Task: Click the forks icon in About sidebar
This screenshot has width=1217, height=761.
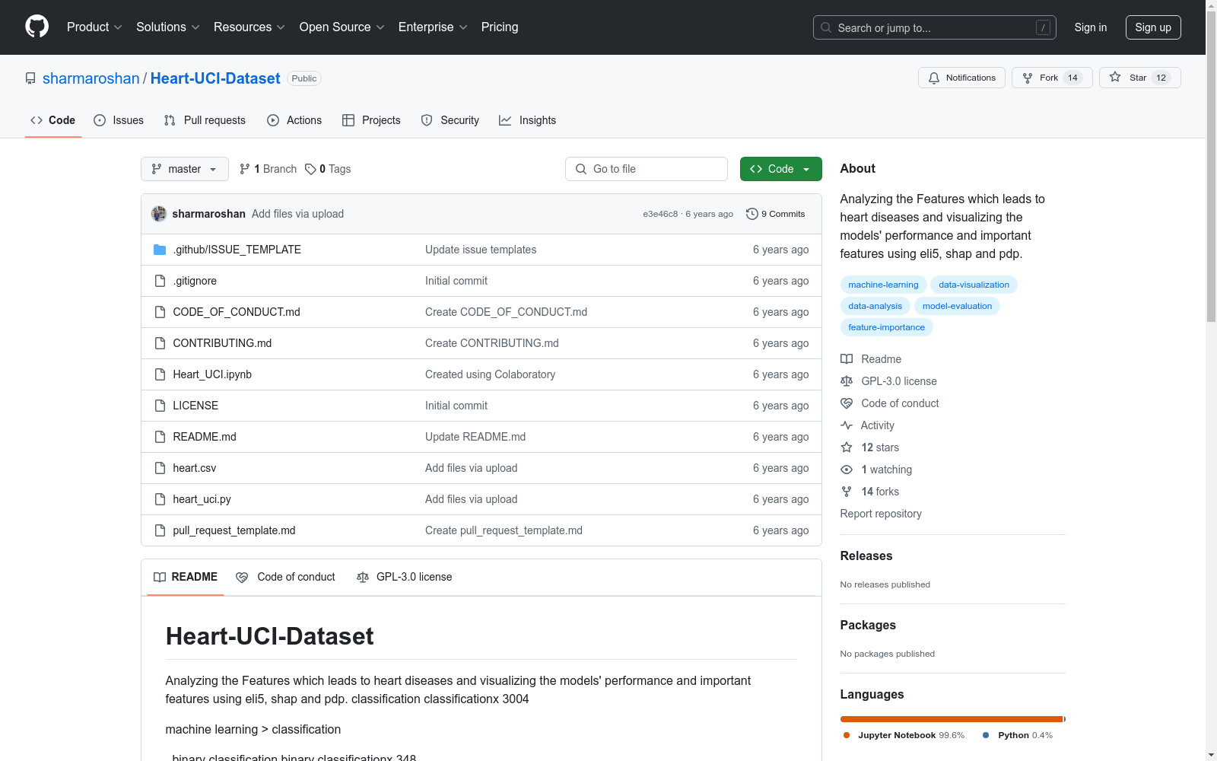Action: [x=847, y=492]
